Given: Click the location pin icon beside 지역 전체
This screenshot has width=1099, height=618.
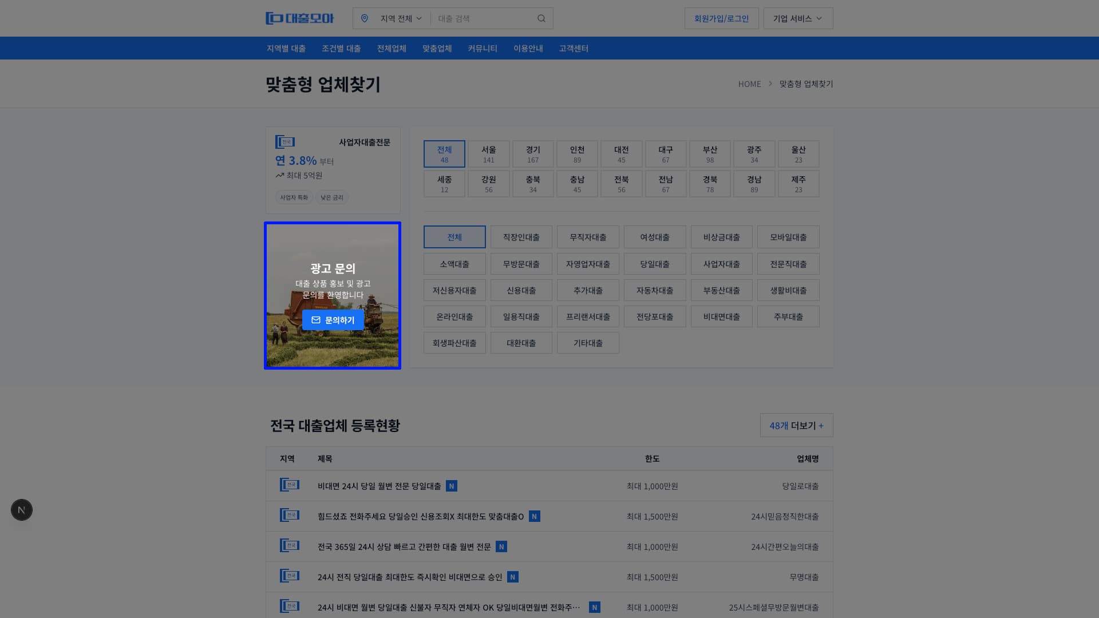Looking at the screenshot, I should (x=365, y=18).
